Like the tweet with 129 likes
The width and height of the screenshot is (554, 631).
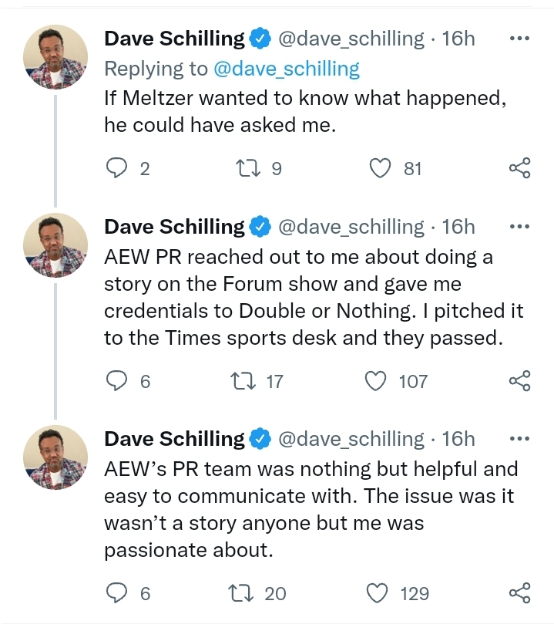[x=377, y=593]
